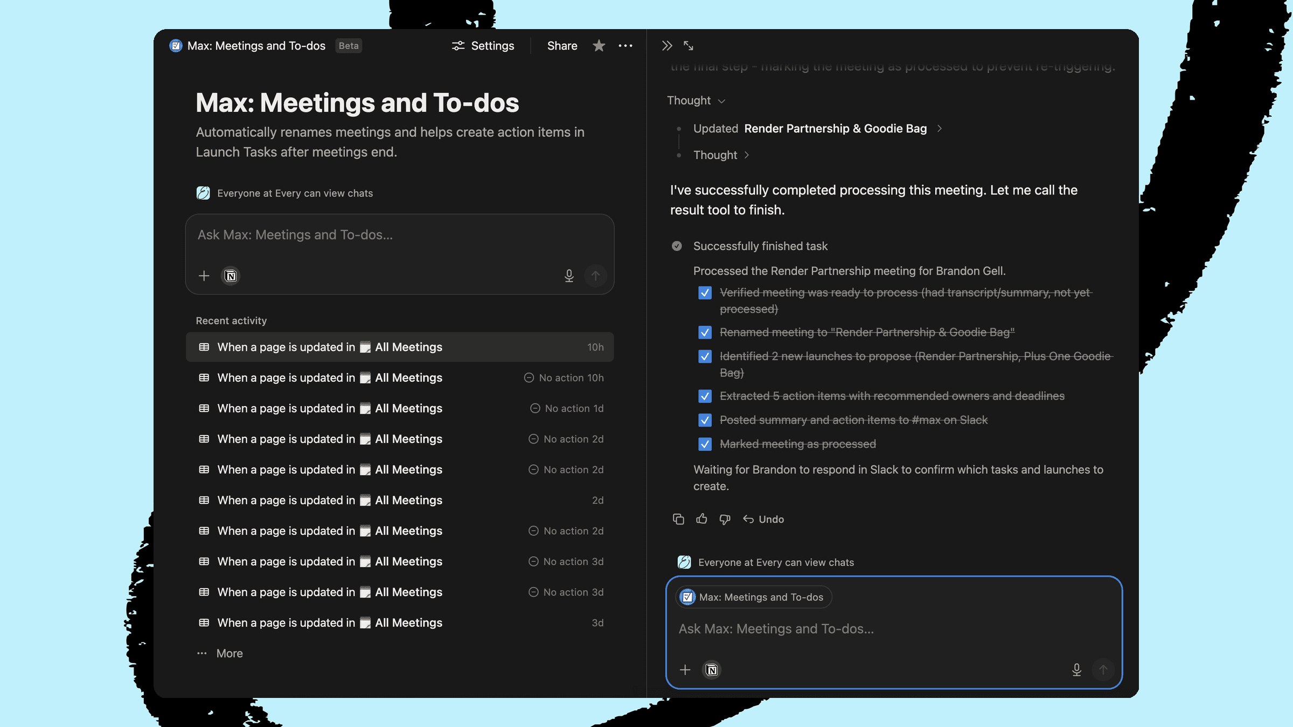Click Notion icon in left ask box
This screenshot has height=727, width=1293.
coord(231,276)
